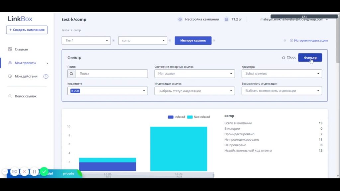
Task: Pause the recording
Action: click(34, 172)
